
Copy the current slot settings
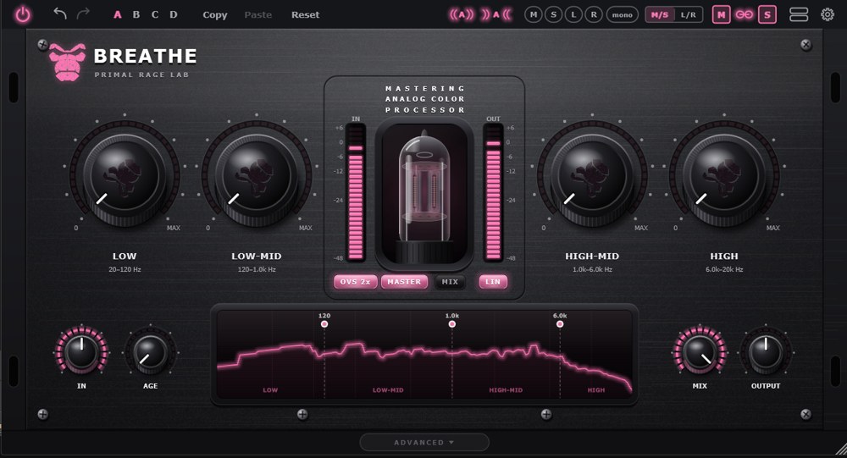[x=215, y=14]
